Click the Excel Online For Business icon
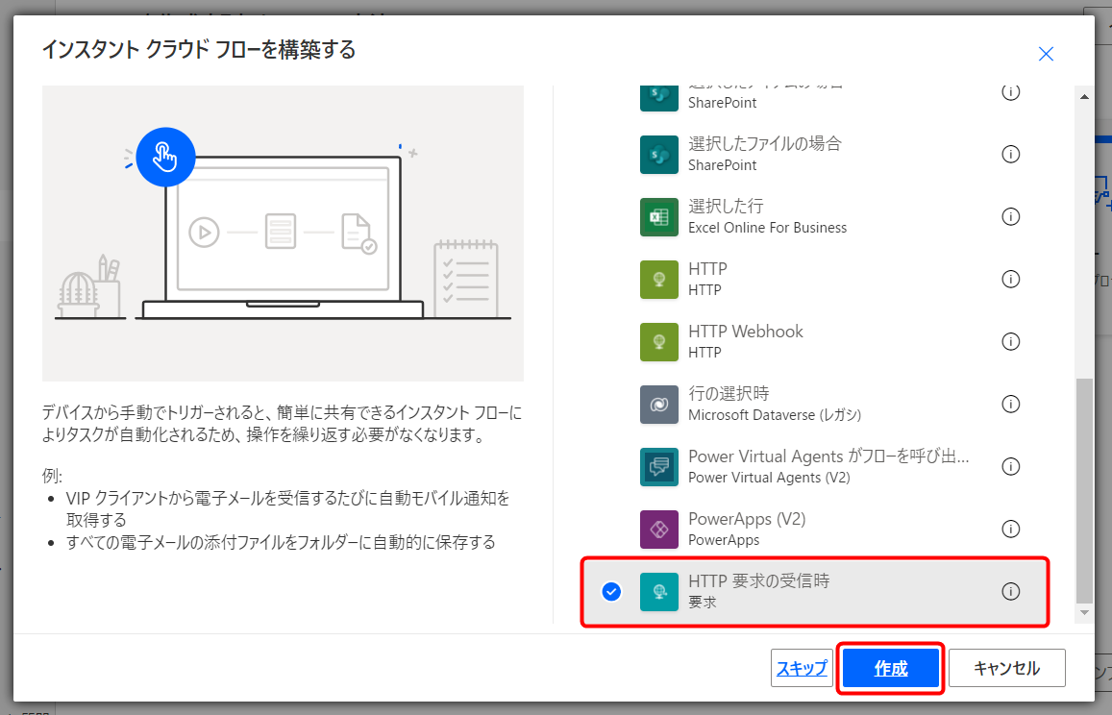The image size is (1112, 715). pos(658,216)
